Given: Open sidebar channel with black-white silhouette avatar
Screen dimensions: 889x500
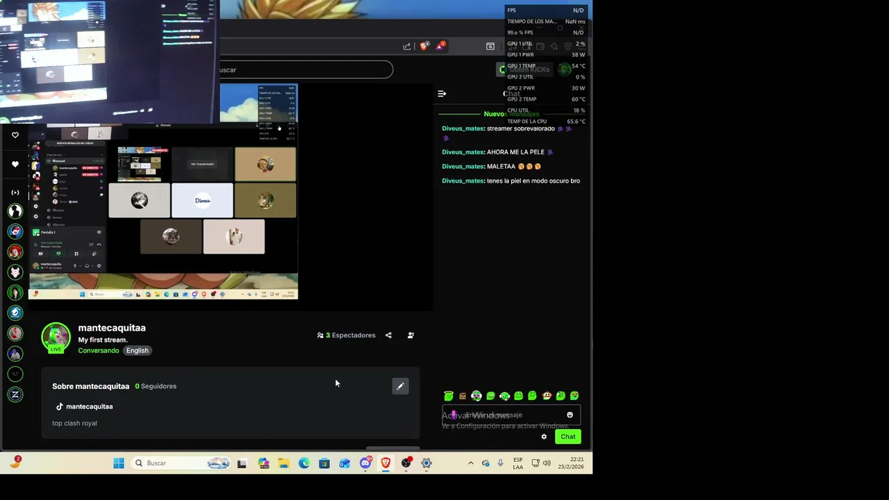Looking at the screenshot, I should tap(15, 211).
